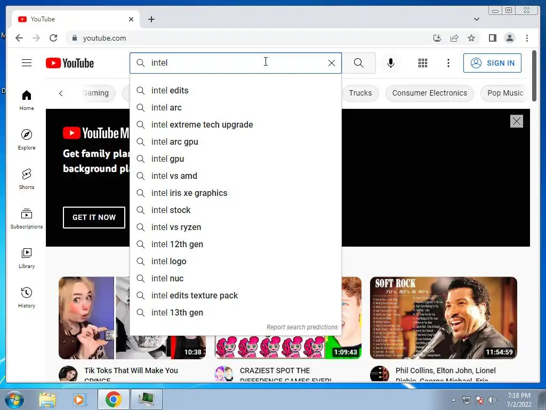Open Subscriptions in the sidebar
This screenshot has width=546, height=410.
tap(27, 218)
